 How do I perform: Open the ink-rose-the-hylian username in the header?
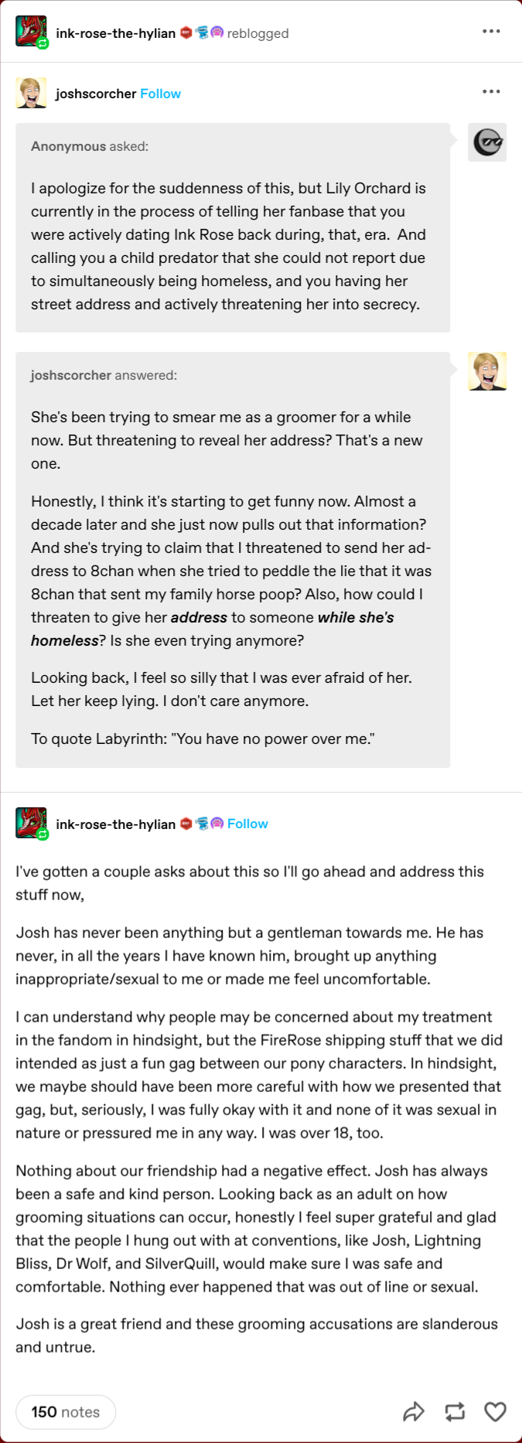[x=115, y=33]
